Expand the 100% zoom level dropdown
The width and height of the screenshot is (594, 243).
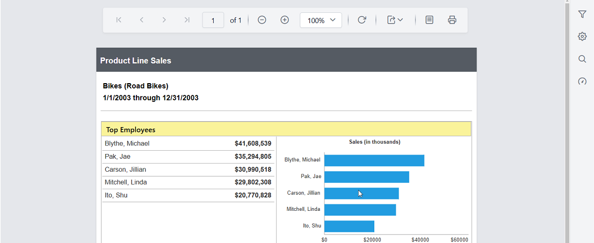[x=321, y=20]
